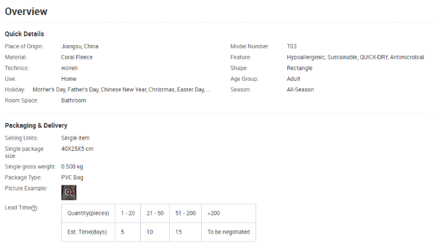
Task: Click the >200 quantity cell
Action: 229,214
